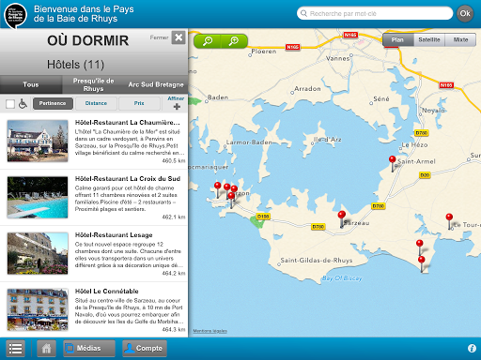
Task: Zoom in the map with plus magnifier
Action: 234,41
